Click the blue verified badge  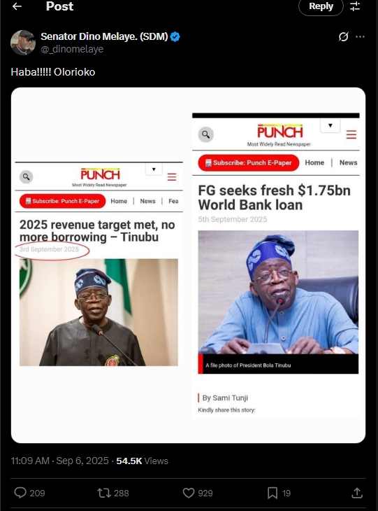coord(175,36)
